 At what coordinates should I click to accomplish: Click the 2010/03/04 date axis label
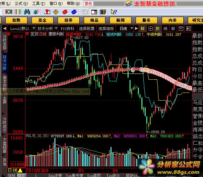click(x=37, y=171)
